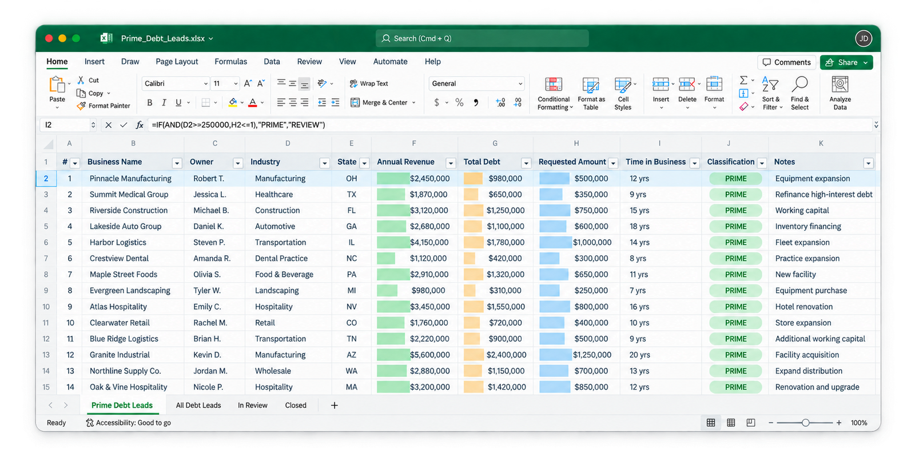Screen dimensions: 915x457
Task: Adjust the zoom slider handle
Action: (805, 423)
